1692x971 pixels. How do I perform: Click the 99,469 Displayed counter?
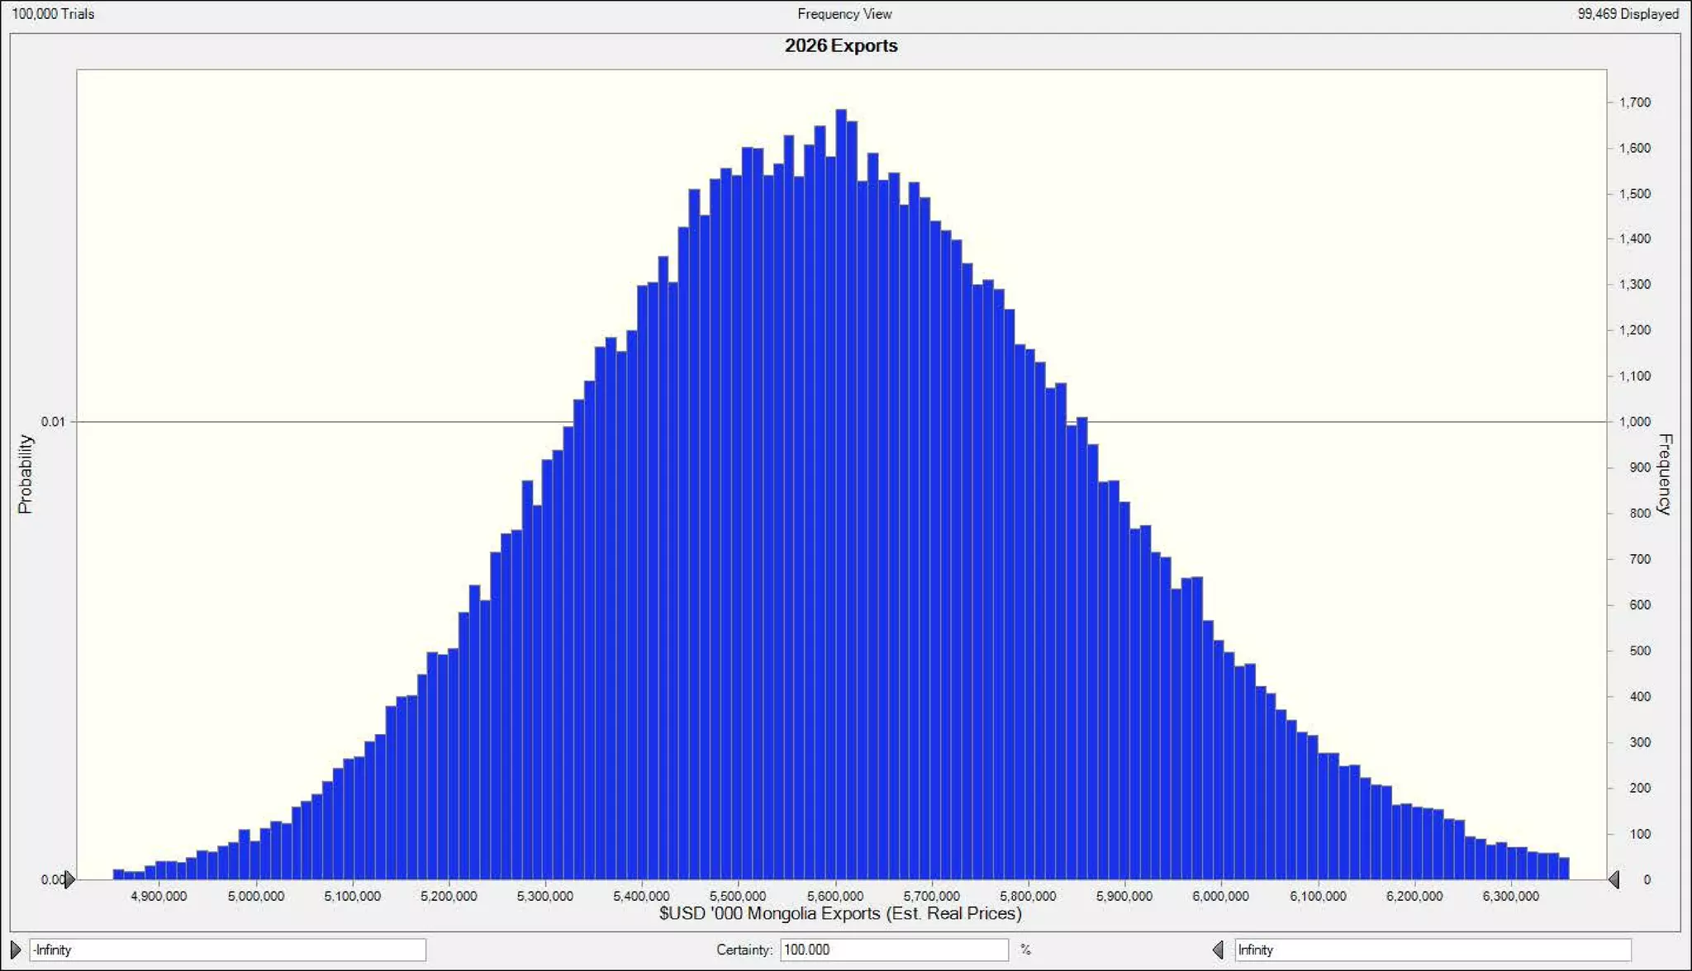click(x=1628, y=14)
